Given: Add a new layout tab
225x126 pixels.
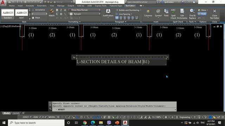Looking at the screenshot, I should (x=23, y=113).
